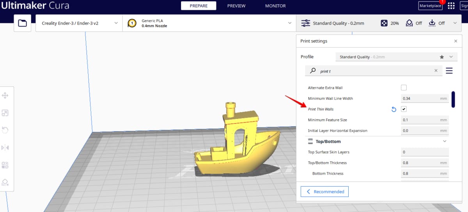Click the Bottom Thickness label
Image resolution: width=468 pixels, height=212 pixels.
coord(328,173)
